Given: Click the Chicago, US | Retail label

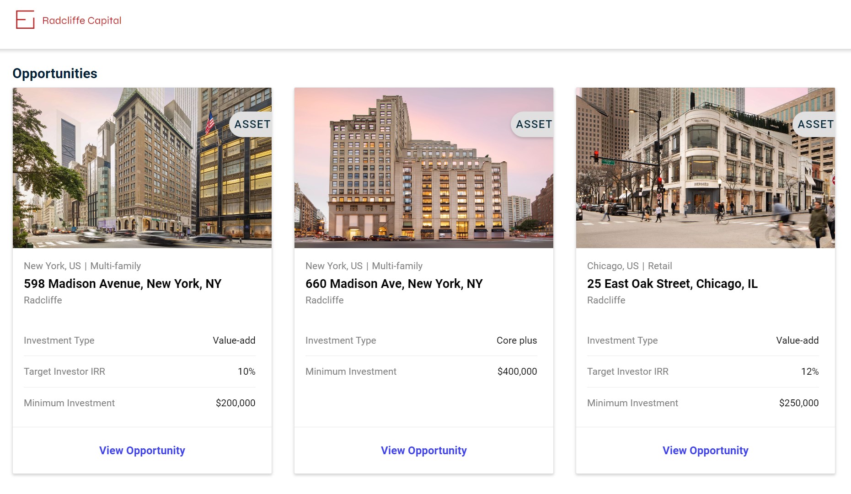Looking at the screenshot, I should [629, 266].
